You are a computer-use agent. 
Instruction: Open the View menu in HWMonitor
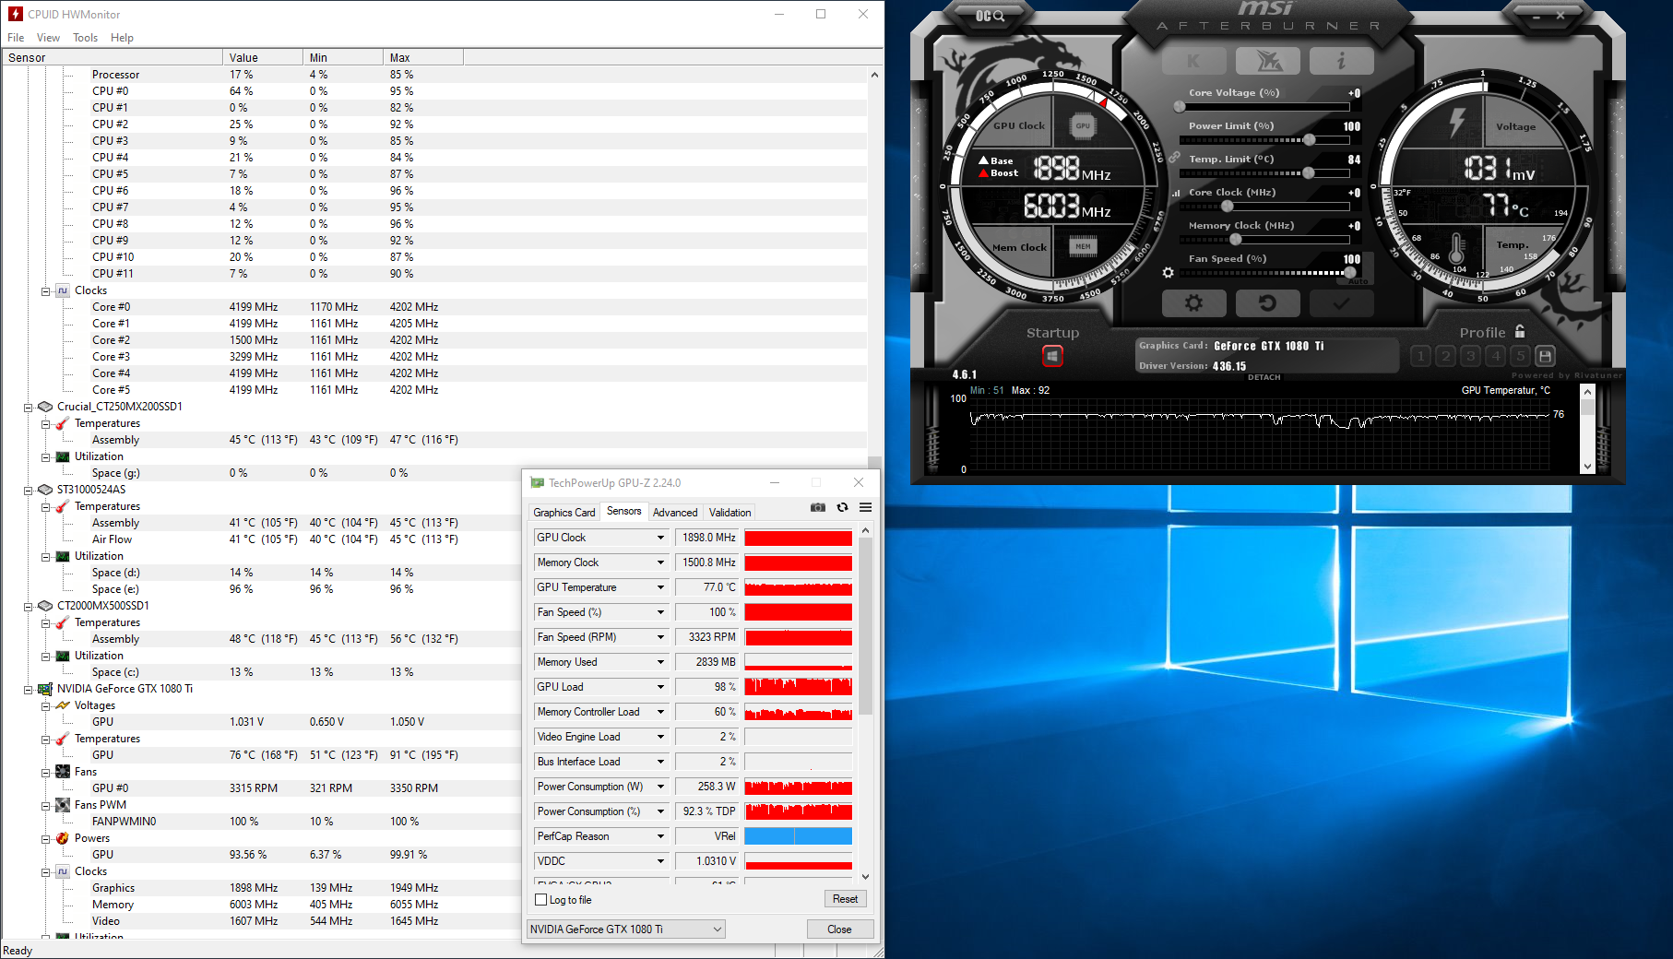click(x=48, y=38)
